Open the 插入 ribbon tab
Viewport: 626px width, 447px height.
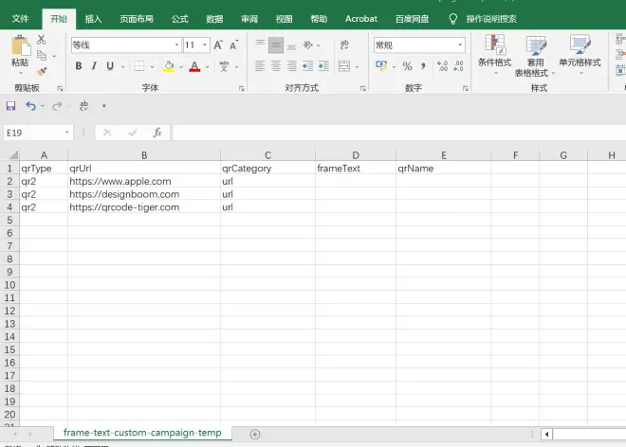93,18
